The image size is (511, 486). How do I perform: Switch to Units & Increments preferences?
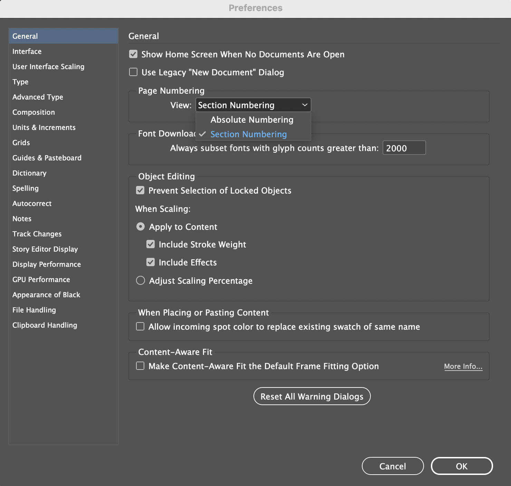click(44, 128)
